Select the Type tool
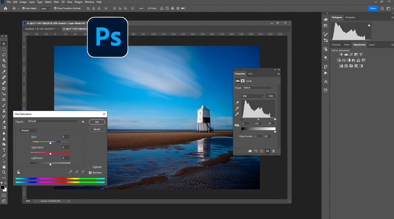This screenshot has width=394, height=219. click(4, 150)
